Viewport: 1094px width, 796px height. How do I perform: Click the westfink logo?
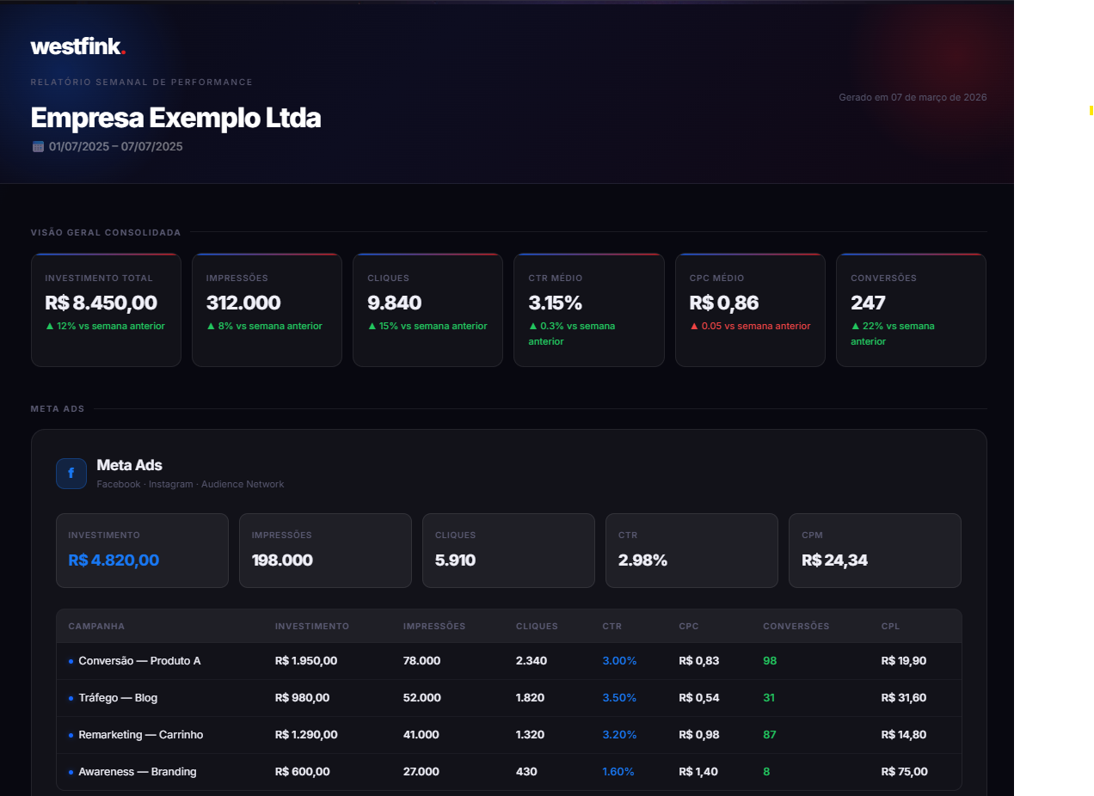(x=77, y=46)
